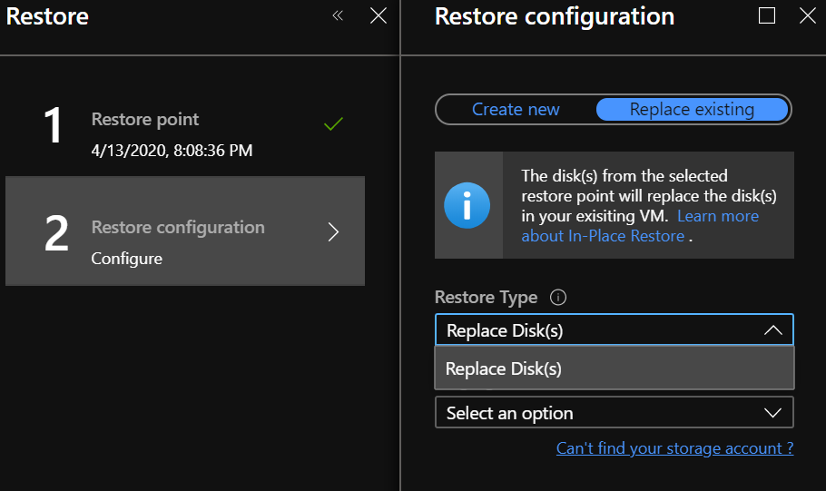Click Can't find your storage account link

click(x=674, y=448)
